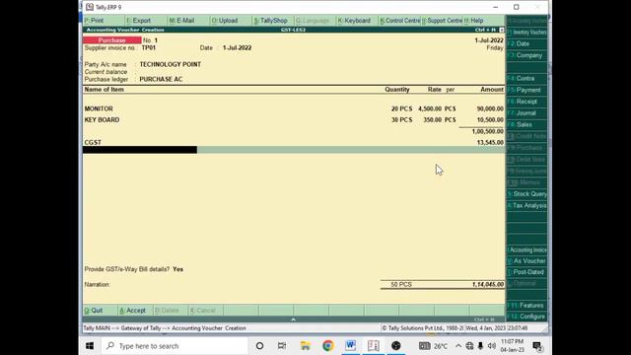Open the K: Keyboard menu

(x=357, y=21)
